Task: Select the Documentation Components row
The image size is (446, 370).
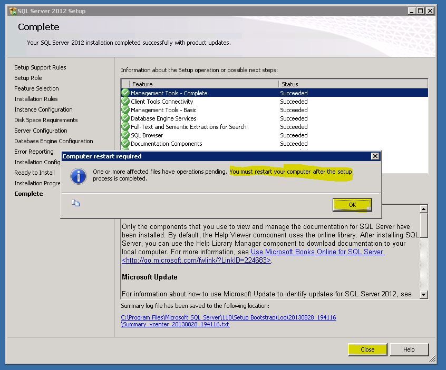Action: (x=275, y=144)
